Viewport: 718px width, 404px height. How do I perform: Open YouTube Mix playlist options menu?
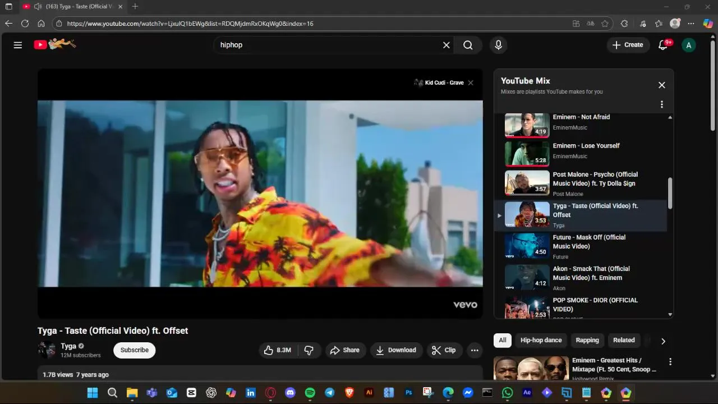pos(662,104)
